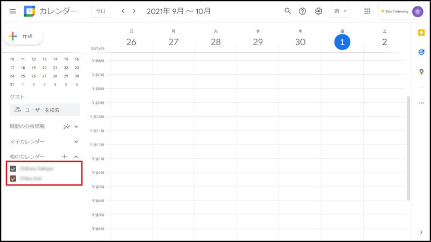431x242 pixels.
Task: Open the Google apps grid
Action: point(367,11)
